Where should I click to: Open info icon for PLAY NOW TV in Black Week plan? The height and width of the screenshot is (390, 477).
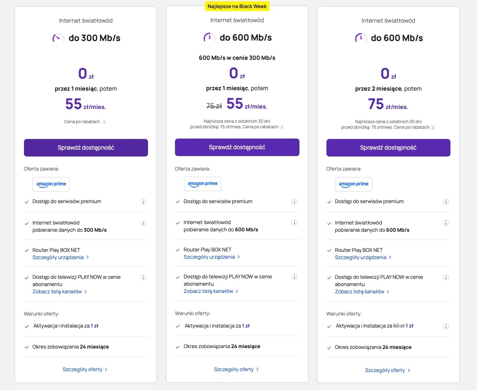click(x=294, y=277)
